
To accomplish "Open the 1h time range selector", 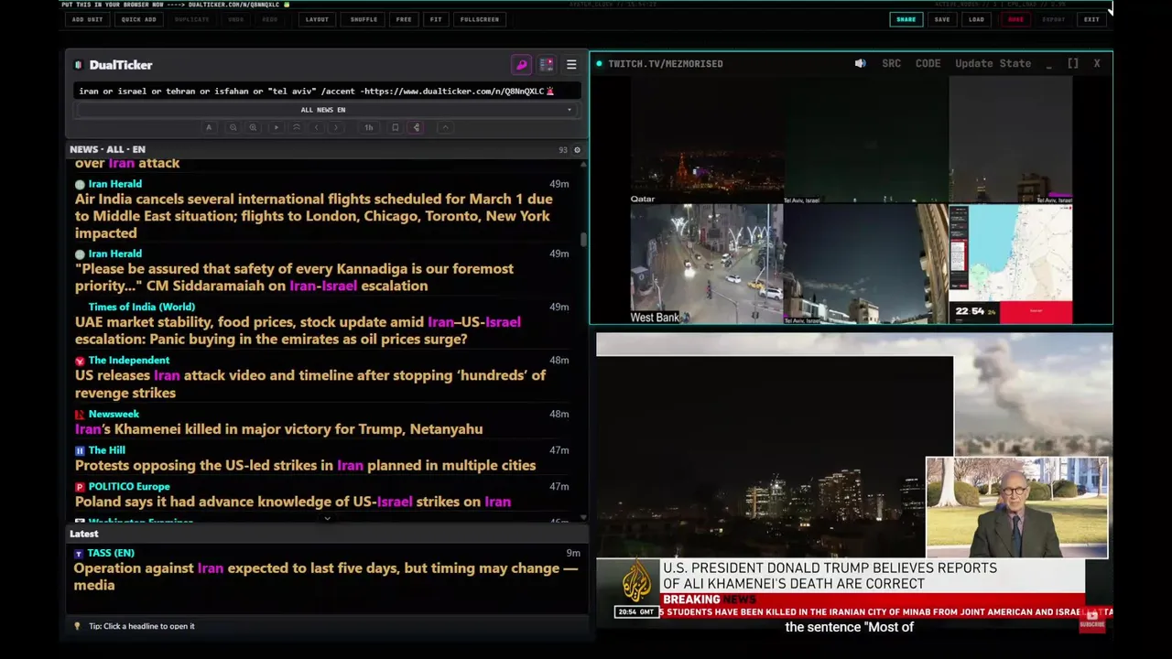I will pos(369,127).
